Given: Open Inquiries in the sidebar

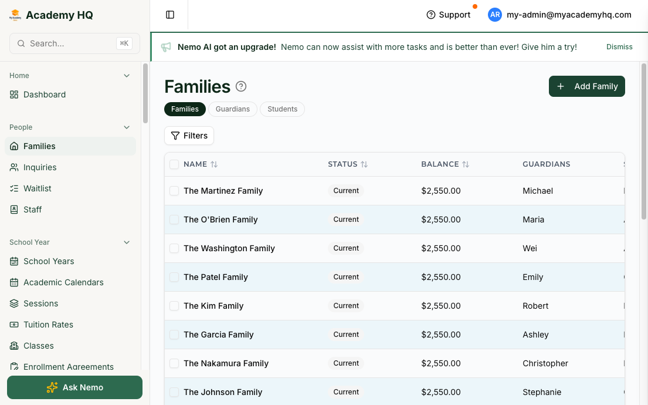Looking at the screenshot, I should (x=70, y=167).
